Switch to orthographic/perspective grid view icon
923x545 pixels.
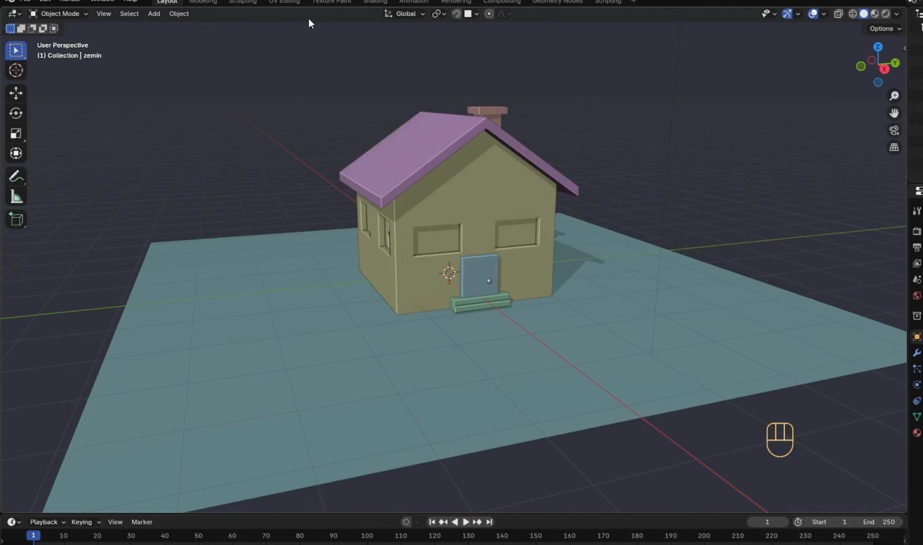click(x=894, y=148)
